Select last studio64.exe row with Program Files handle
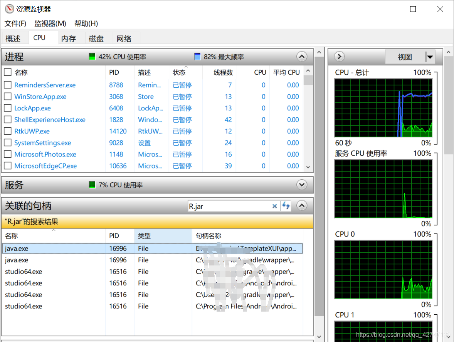454x342 pixels. (x=152, y=306)
